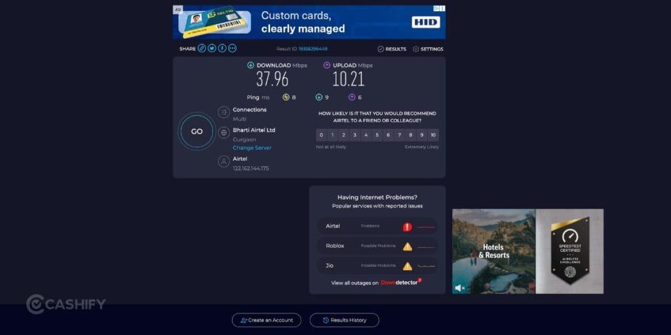Click the Bharti Airtel Ltd server name
Viewport: 671px width, 335px height.
(254, 130)
